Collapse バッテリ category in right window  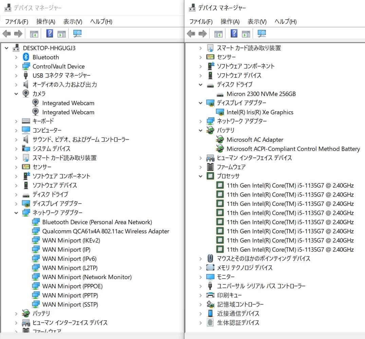(200, 131)
